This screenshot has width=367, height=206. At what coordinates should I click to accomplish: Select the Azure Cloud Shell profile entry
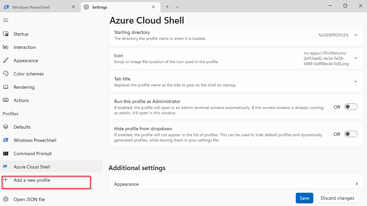coord(52,167)
